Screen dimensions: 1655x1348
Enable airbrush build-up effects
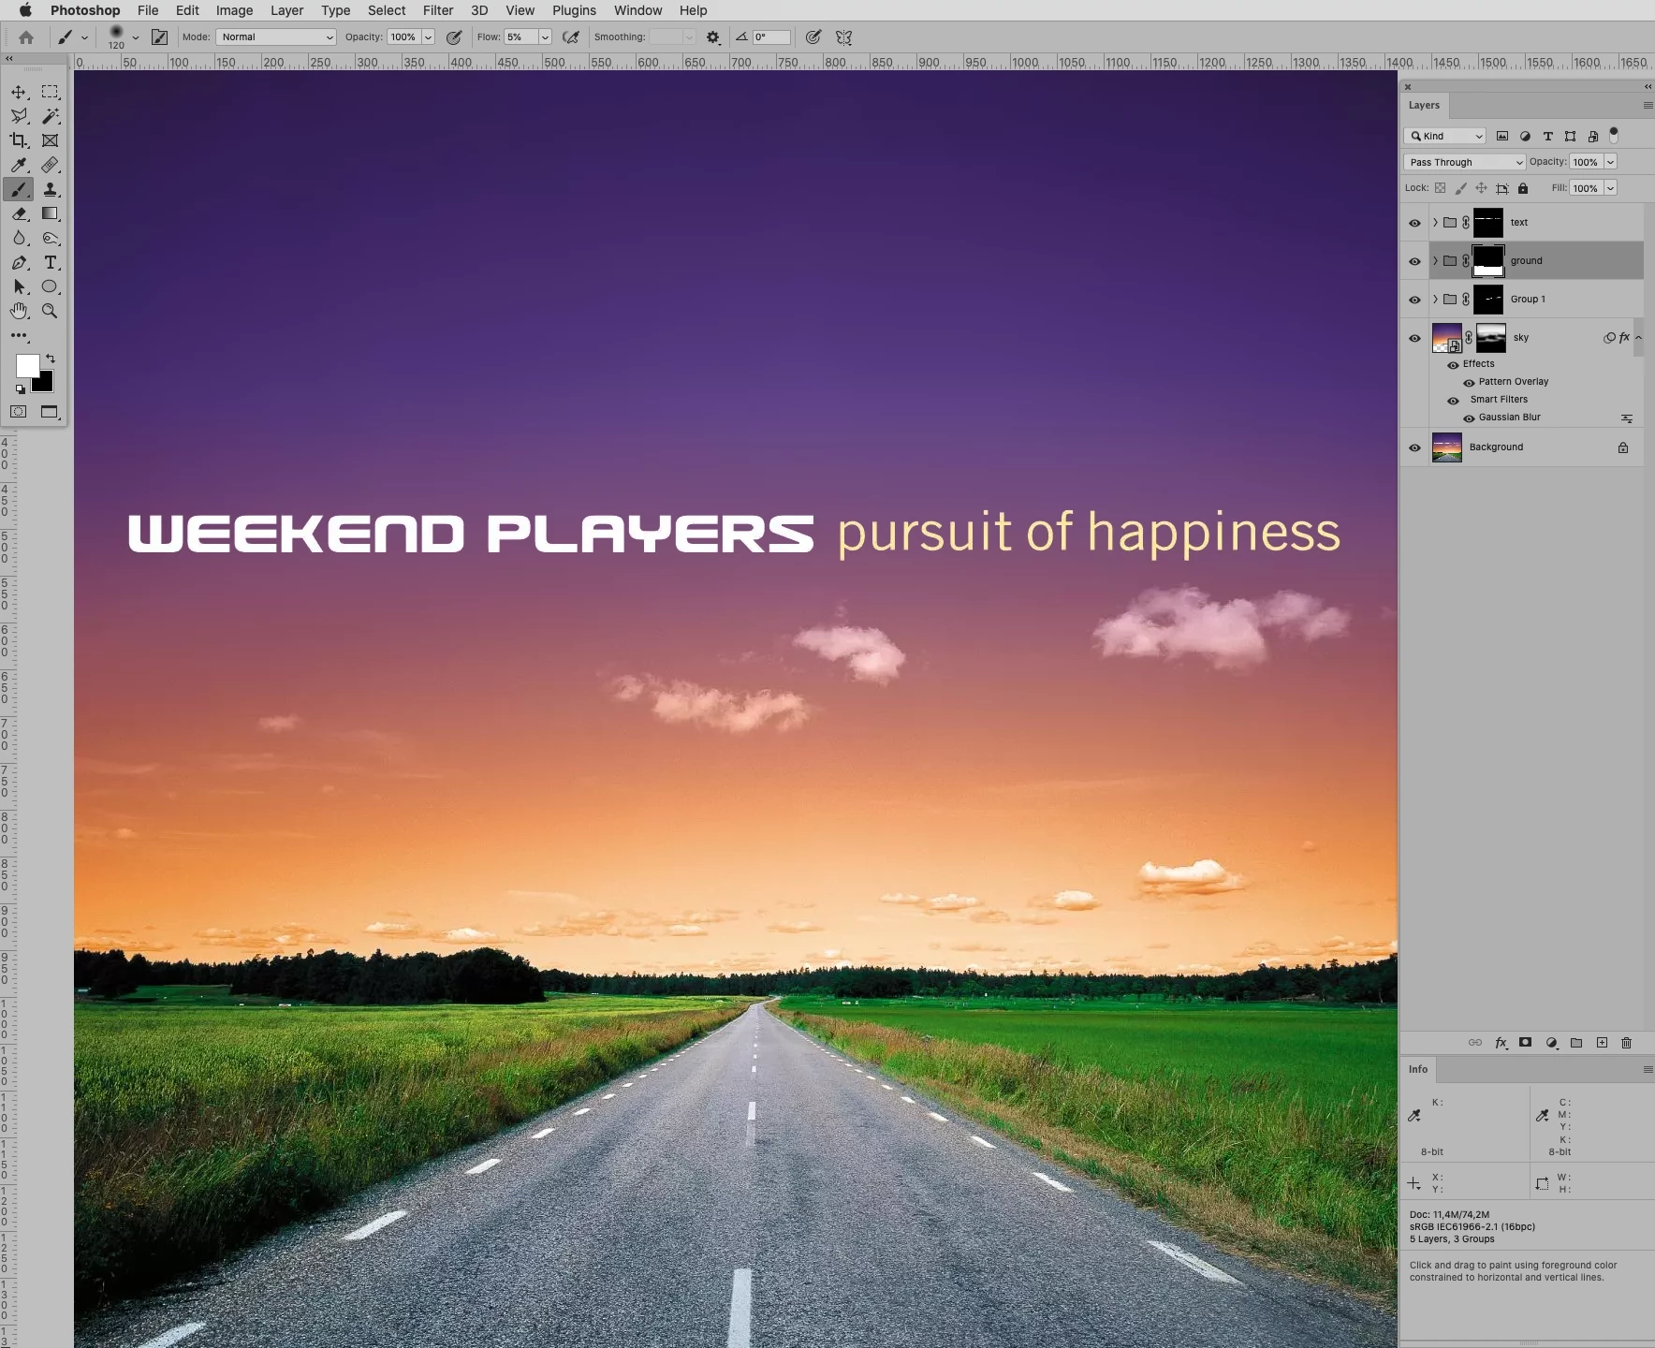click(570, 37)
